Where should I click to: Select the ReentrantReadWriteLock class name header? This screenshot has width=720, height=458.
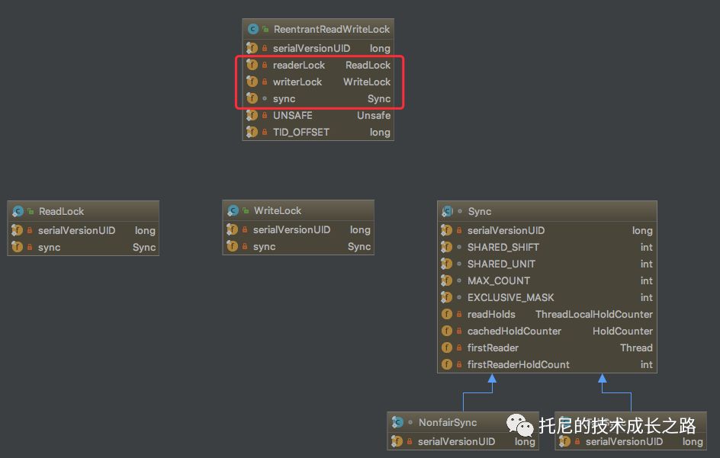tap(332, 30)
